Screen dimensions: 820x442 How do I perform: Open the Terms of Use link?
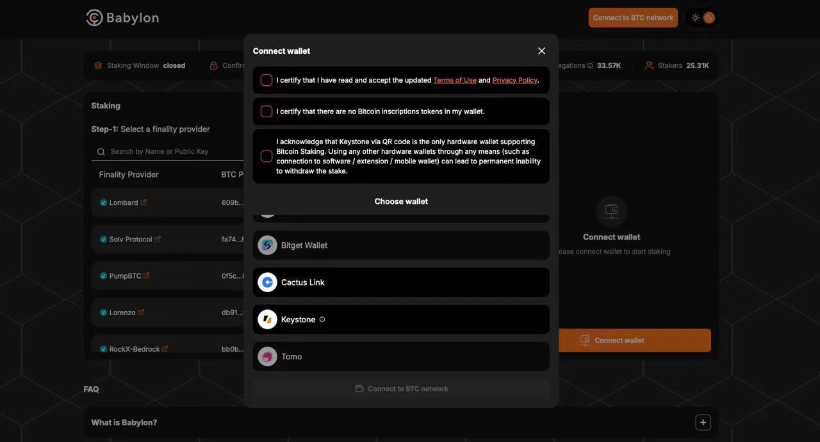click(x=455, y=80)
